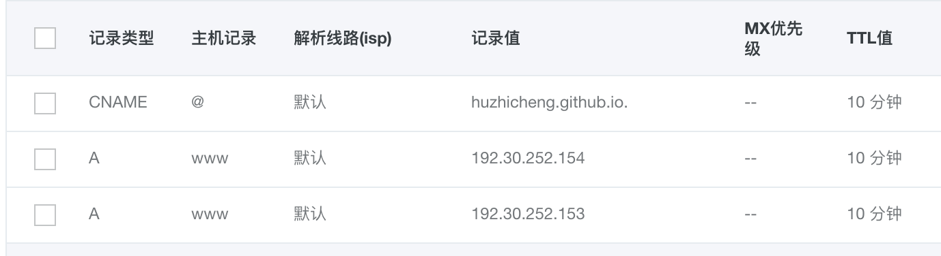
Task: Click the 10 分钟 TTL cell in the CNAME row
Action: pyautogui.click(x=874, y=103)
